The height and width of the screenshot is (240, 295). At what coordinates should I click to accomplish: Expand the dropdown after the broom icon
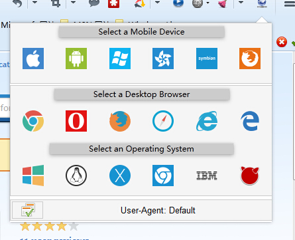[x=241, y=3]
